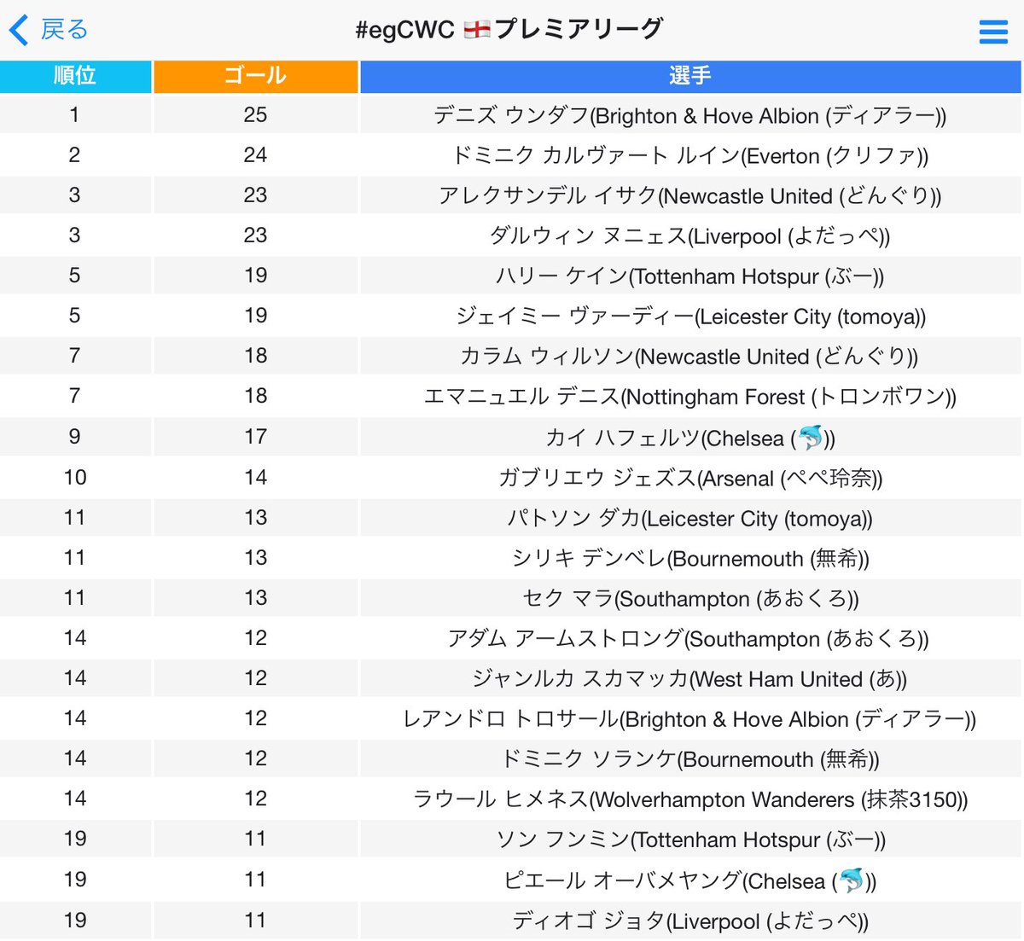Viewport: 1024px width, 941px height.
Task: Click rank 10 cell
Action: pyautogui.click(x=75, y=477)
